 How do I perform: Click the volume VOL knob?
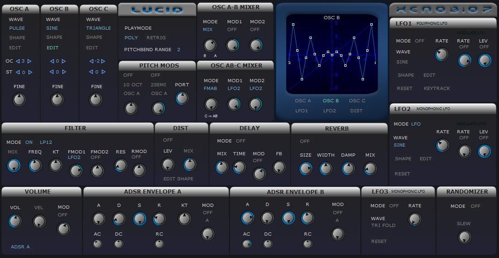15,221
